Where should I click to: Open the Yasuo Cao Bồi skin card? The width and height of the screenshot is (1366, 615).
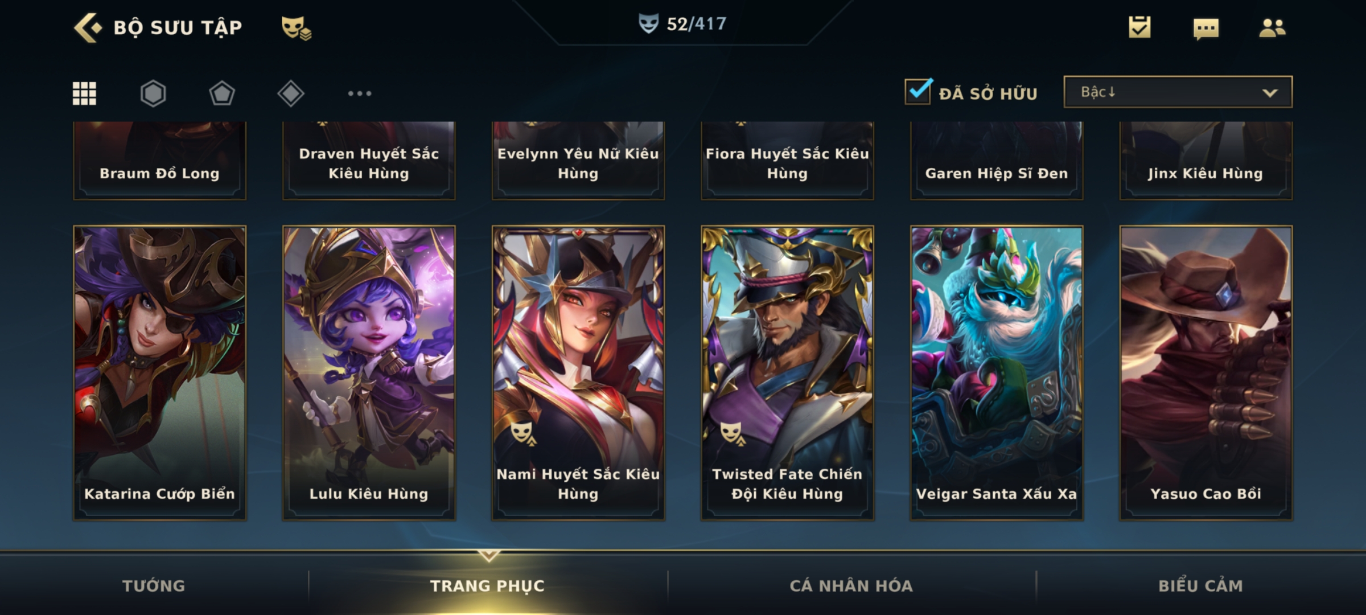(x=1206, y=373)
